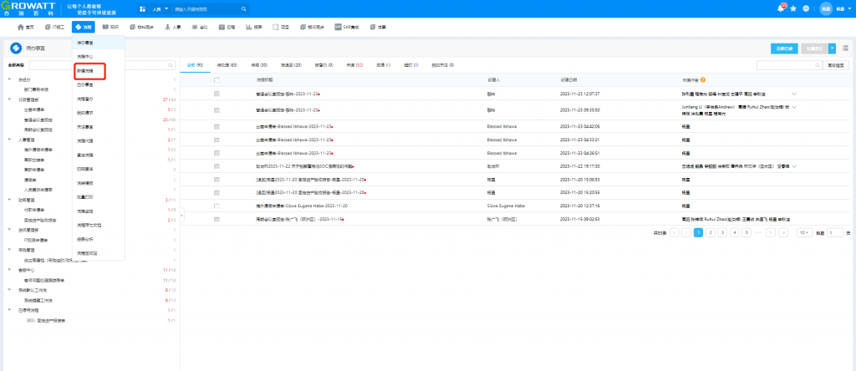Open favorites via the star icon

pos(793,8)
